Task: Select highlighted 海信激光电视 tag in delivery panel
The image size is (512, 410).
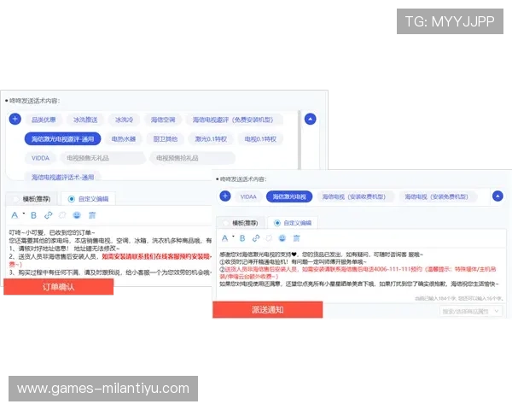Action: point(289,196)
